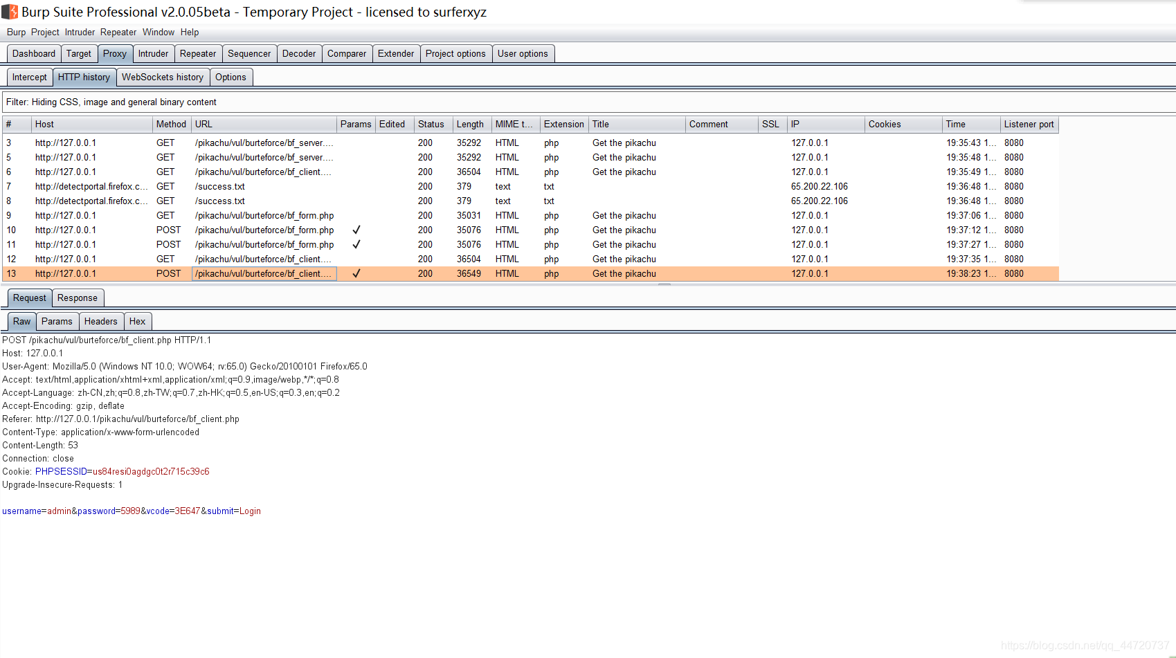Select row 9 GET bf_form.php request
This screenshot has width=1176, height=658.
click(530, 215)
